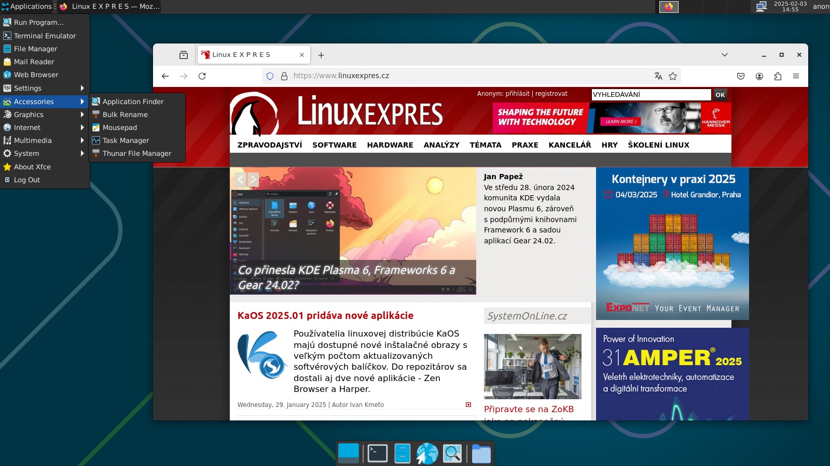Viewport: 830px width, 466px height.
Task: Expand the Multimedia submenu
Action: [x=44, y=140]
